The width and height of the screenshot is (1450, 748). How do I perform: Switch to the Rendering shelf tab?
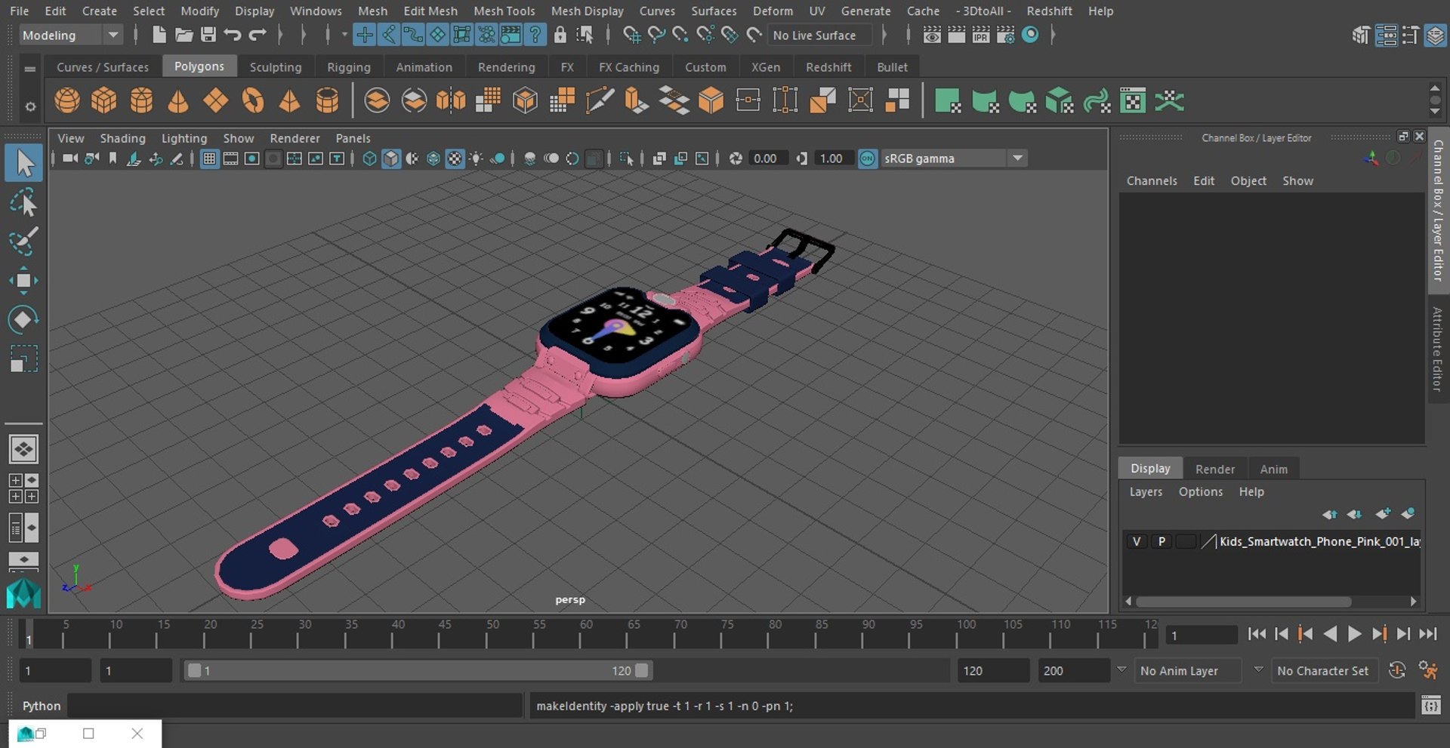[x=506, y=66]
